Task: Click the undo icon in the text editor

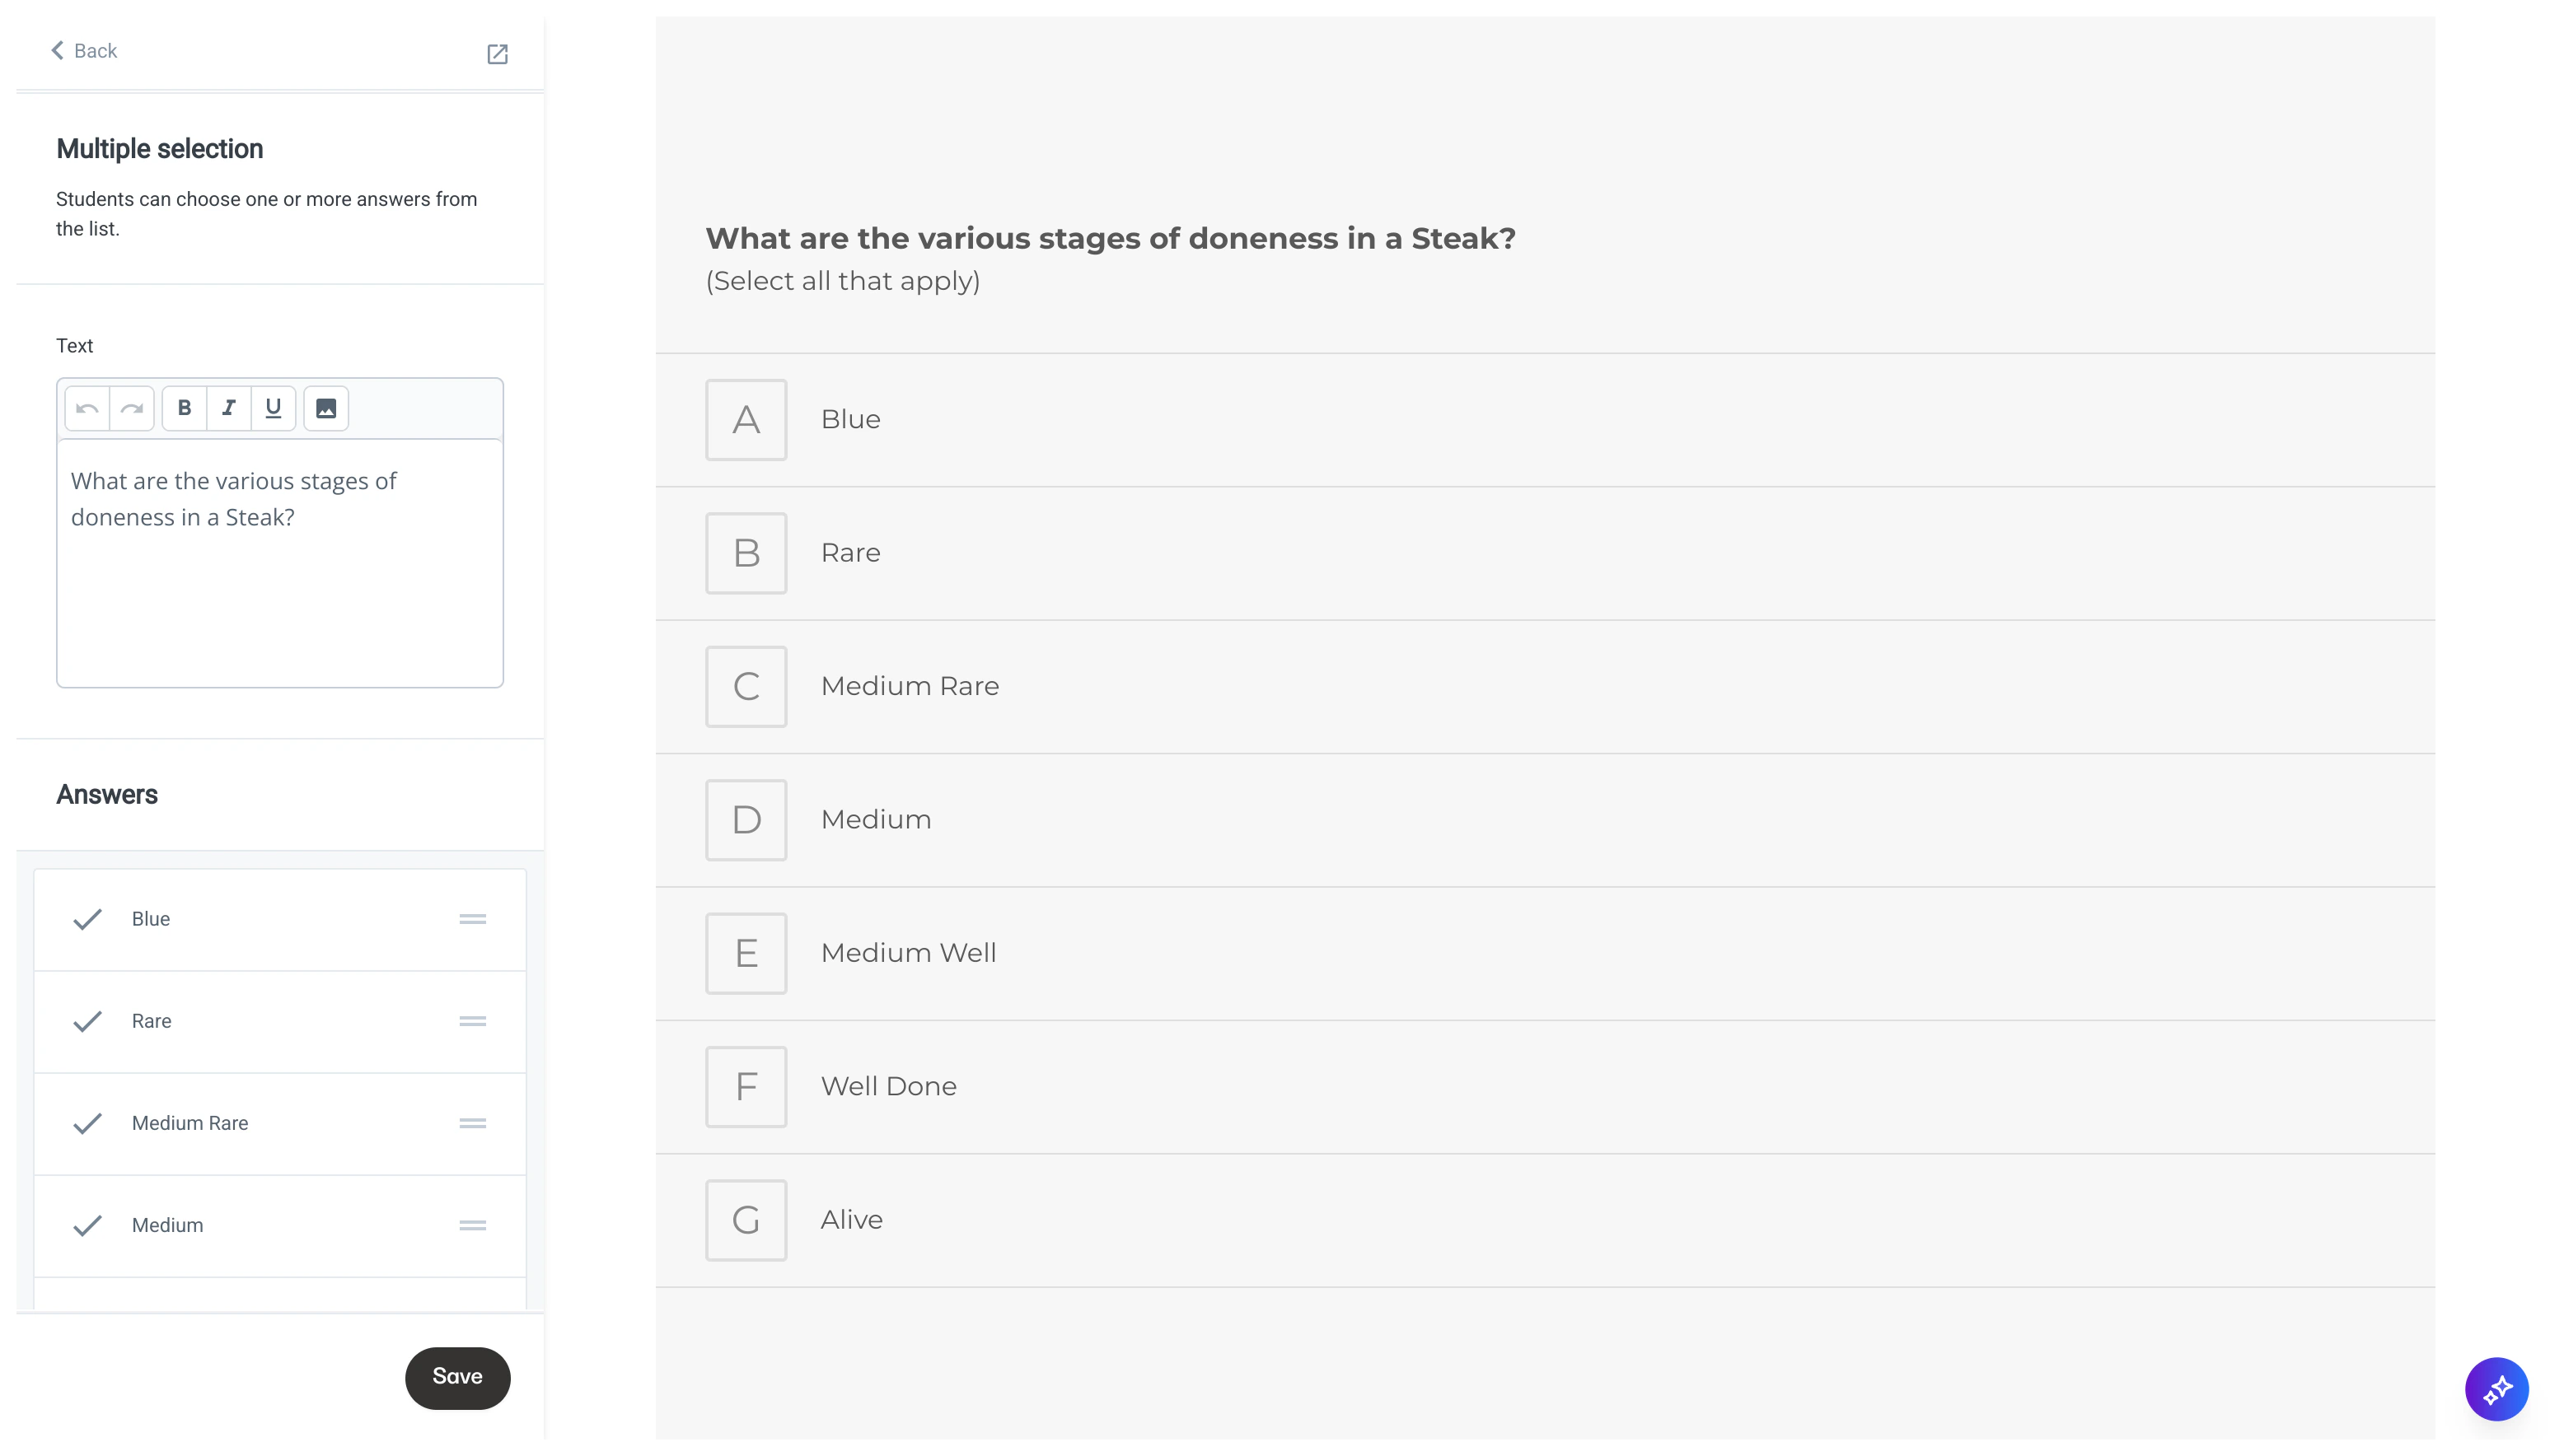Action: point(86,408)
